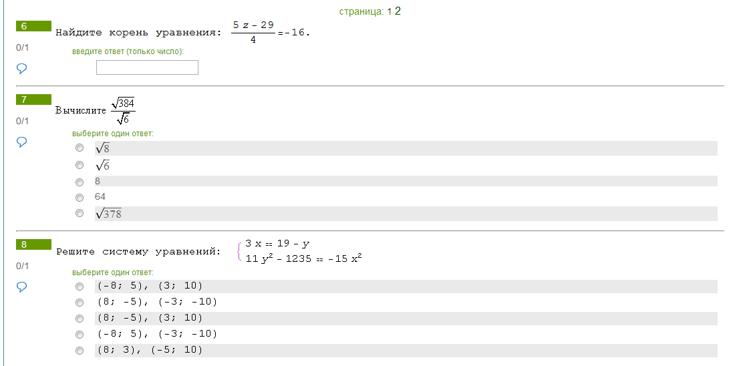Select answer (-8; 5), (3; 10)

click(80, 287)
